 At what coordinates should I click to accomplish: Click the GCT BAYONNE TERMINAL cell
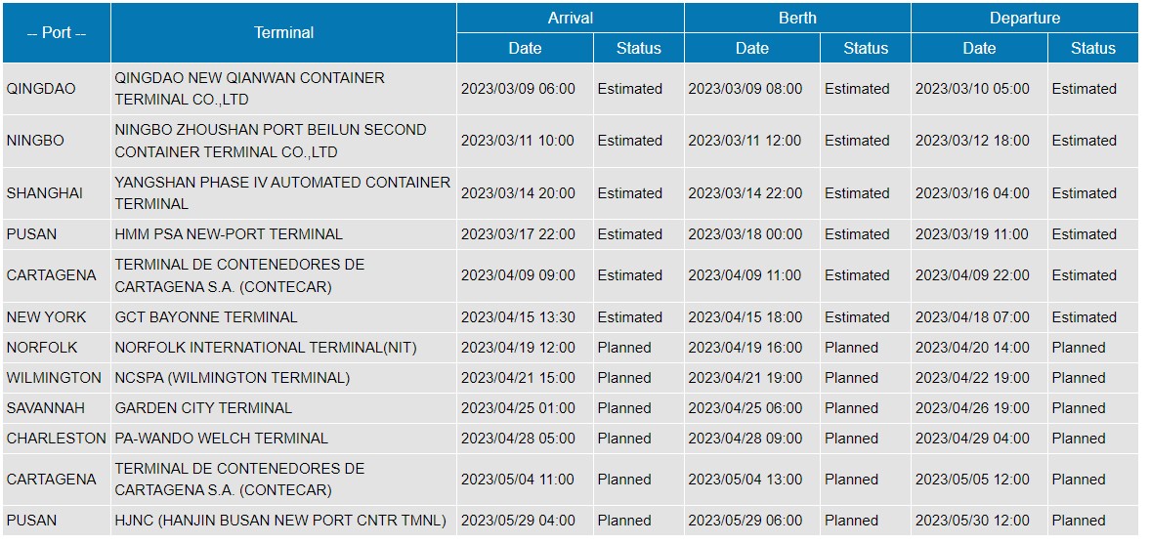[206, 317]
